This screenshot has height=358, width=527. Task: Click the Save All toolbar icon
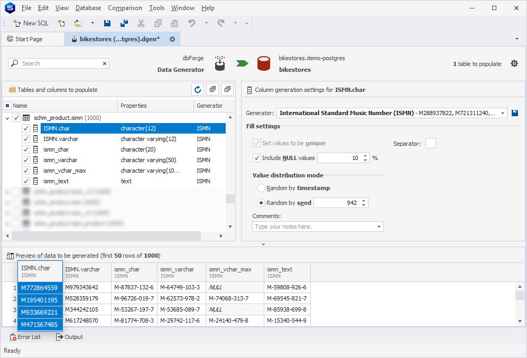[124, 23]
